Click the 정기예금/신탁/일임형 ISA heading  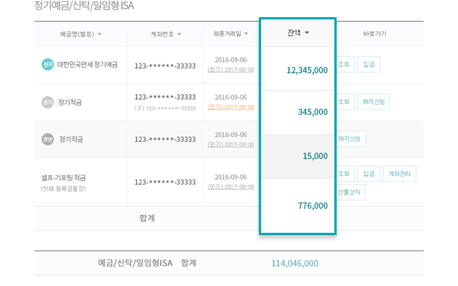pyautogui.click(x=84, y=6)
